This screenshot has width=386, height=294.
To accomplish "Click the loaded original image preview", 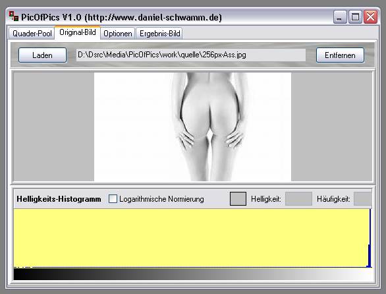I will [x=192, y=127].
